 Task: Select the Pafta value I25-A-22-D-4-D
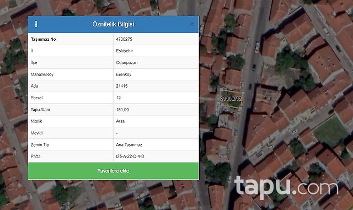coord(130,156)
